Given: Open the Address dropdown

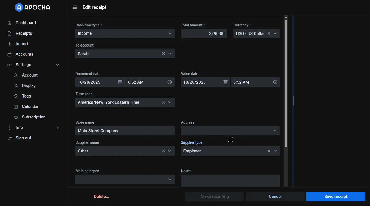Looking at the screenshot, I should click(275, 131).
